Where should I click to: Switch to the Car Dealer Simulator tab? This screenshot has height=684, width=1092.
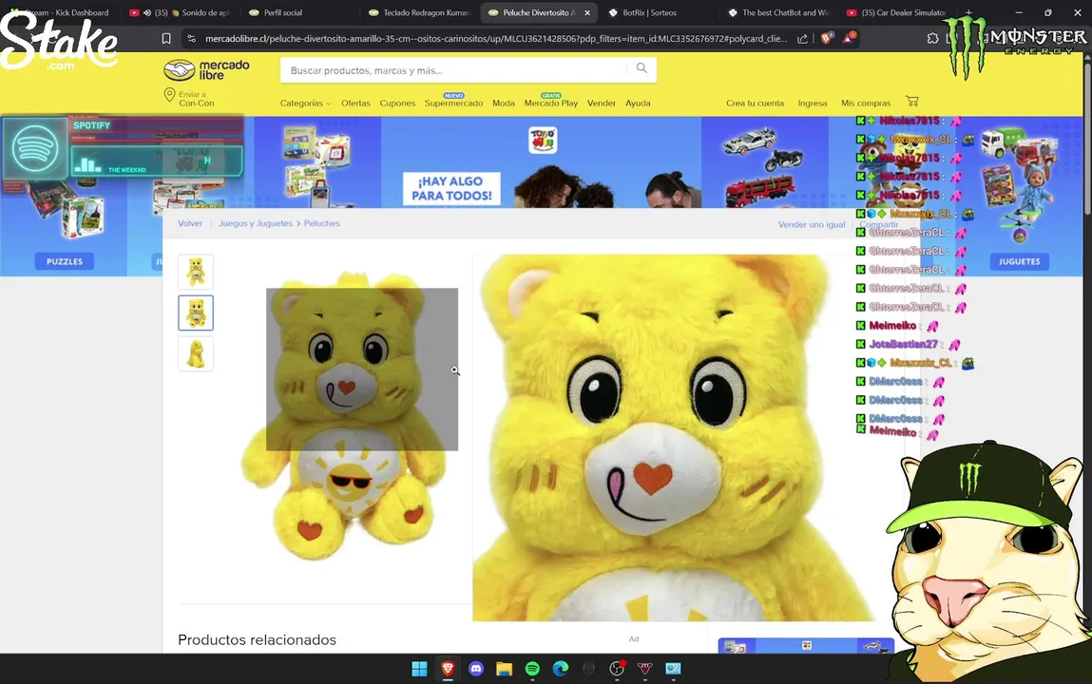click(x=897, y=12)
